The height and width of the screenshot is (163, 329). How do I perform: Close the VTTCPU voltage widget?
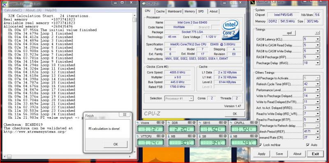(163, 136)
